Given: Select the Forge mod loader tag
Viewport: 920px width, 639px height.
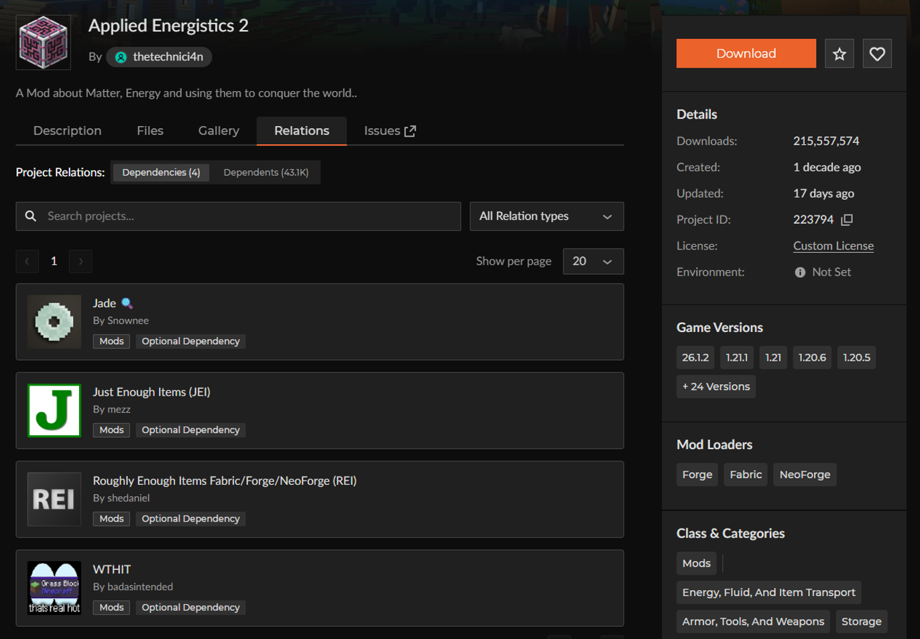Looking at the screenshot, I should (x=697, y=475).
